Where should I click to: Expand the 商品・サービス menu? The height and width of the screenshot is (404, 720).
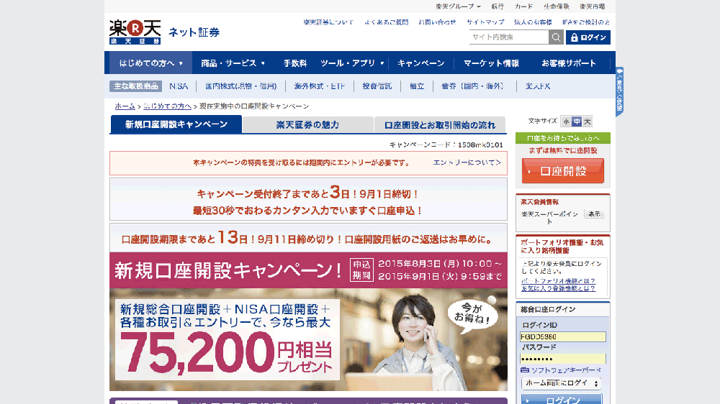[x=233, y=63]
